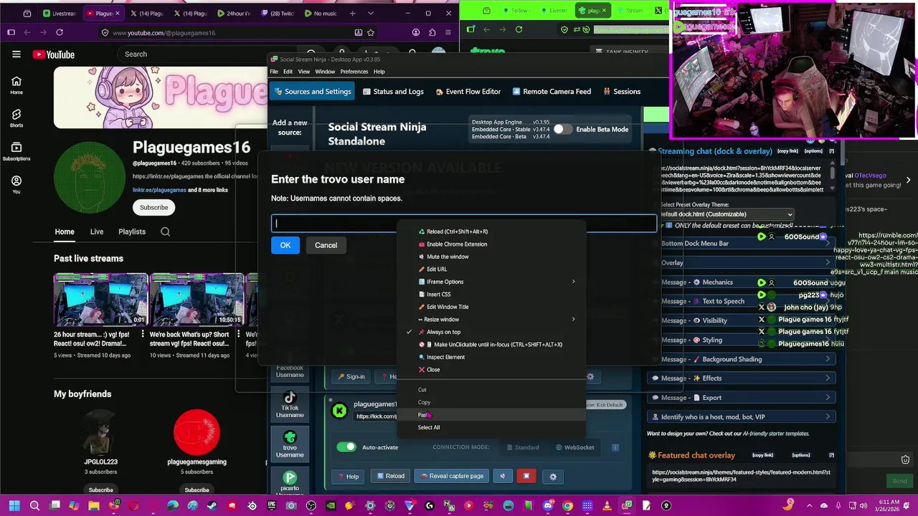Click plaguegamesgaming channel avatar
The image size is (918, 516).
pos(197,432)
